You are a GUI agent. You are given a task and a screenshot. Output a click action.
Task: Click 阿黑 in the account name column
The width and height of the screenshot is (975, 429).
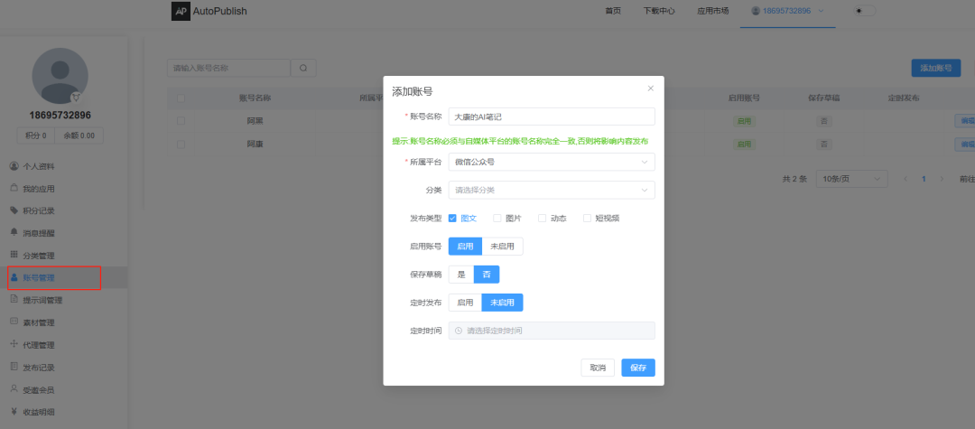click(255, 121)
